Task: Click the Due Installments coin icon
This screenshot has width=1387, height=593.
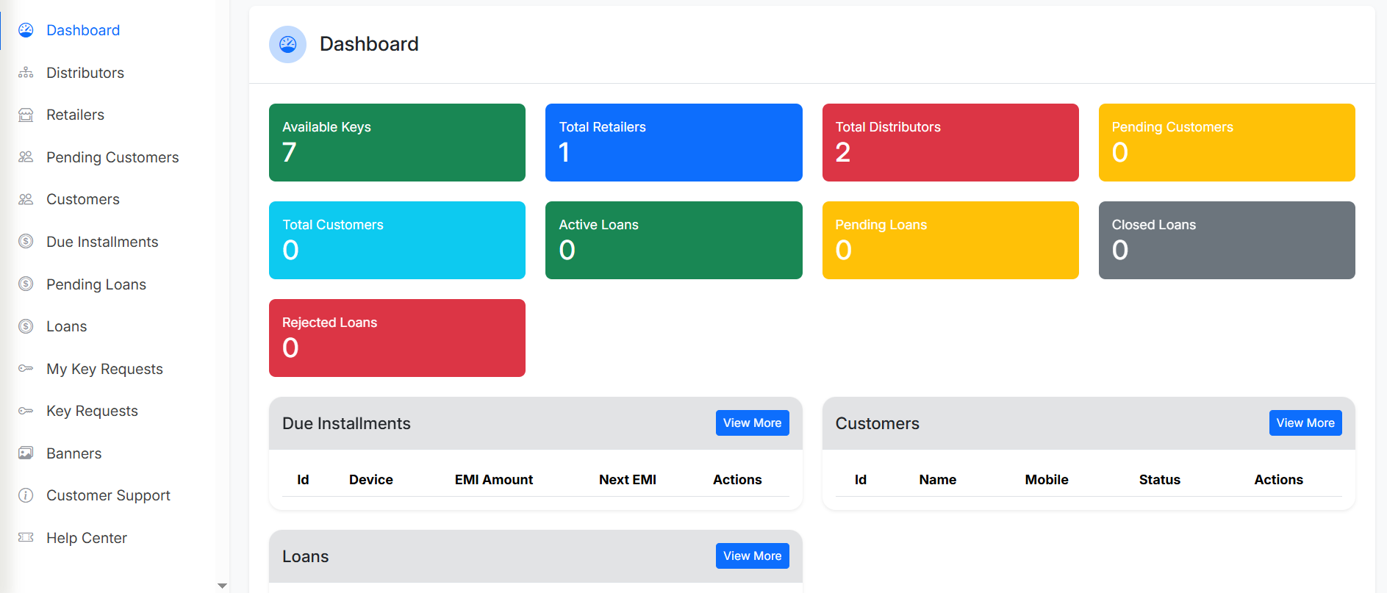Action: tap(26, 242)
